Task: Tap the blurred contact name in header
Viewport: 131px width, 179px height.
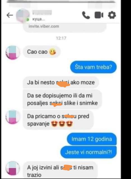Action: [x=42, y=13]
